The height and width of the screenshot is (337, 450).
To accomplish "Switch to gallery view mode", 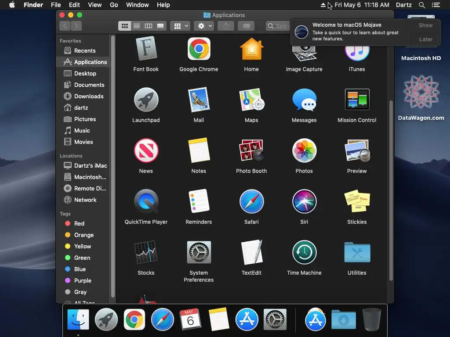I will [x=160, y=26].
